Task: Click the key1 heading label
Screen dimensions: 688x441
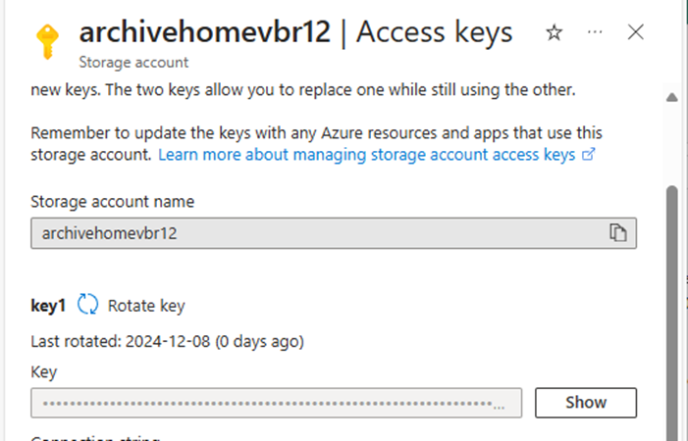Action: click(48, 305)
